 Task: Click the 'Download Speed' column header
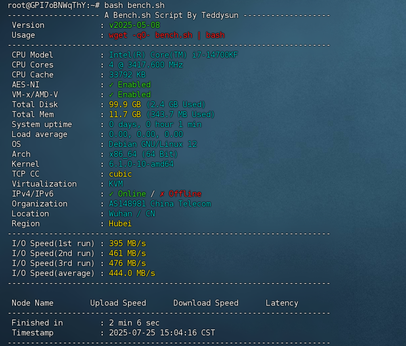tap(206, 303)
